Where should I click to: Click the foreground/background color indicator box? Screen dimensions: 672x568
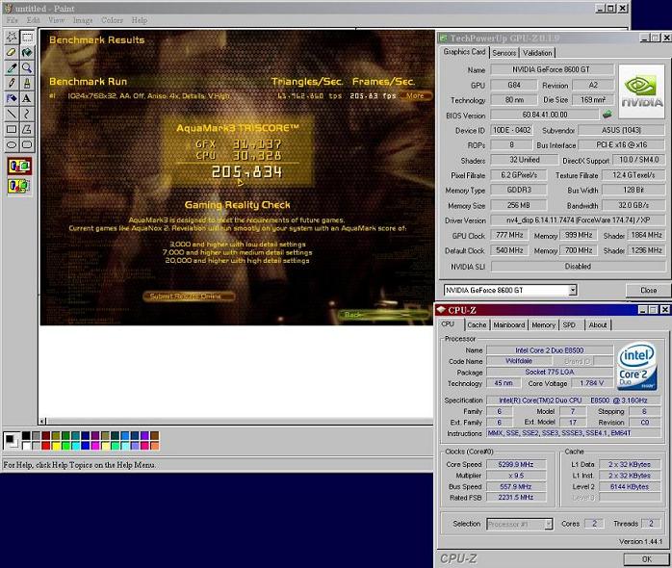click(12, 441)
